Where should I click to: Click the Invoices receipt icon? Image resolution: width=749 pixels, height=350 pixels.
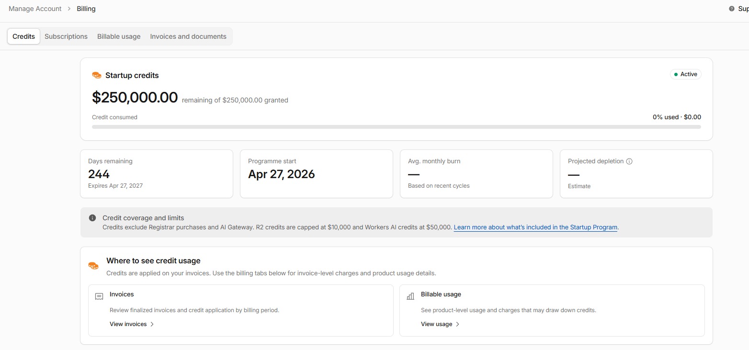(x=99, y=296)
